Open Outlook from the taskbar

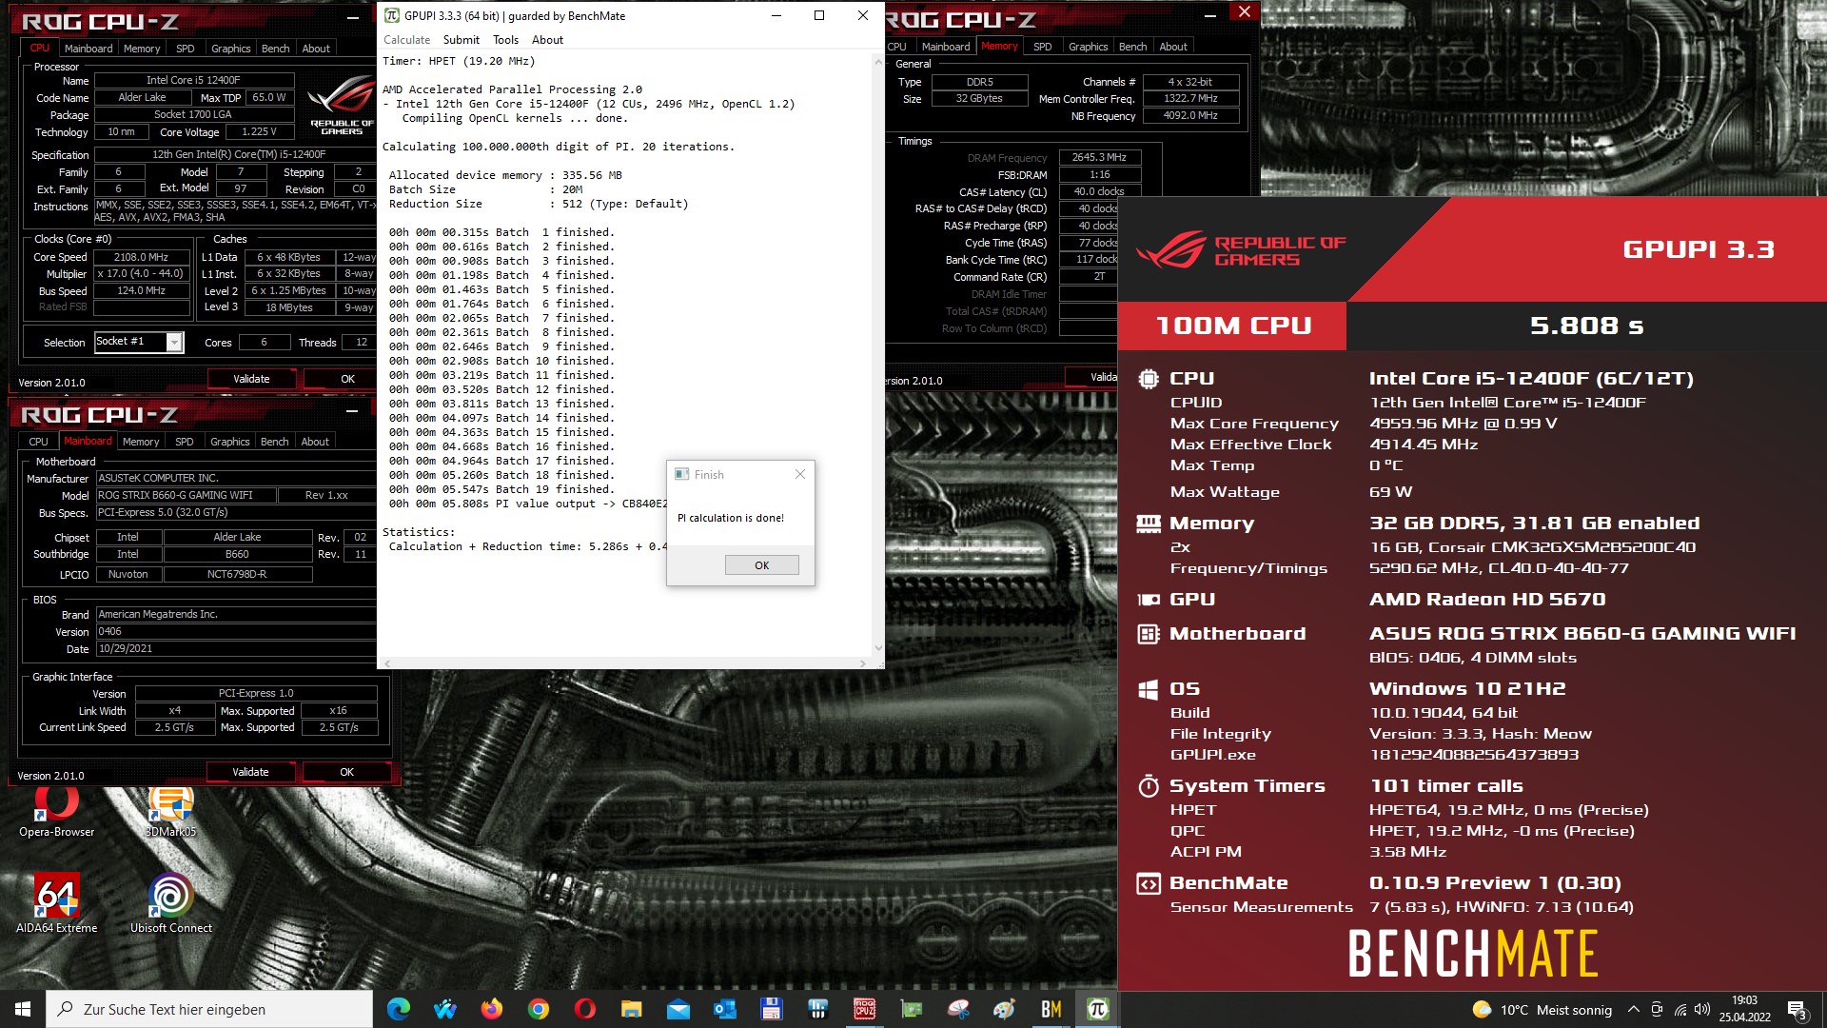[724, 1009]
